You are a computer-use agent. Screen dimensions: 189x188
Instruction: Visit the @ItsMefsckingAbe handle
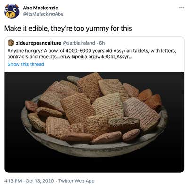(43, 14)
